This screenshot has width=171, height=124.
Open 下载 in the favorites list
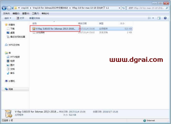click(x=12, y=29)
